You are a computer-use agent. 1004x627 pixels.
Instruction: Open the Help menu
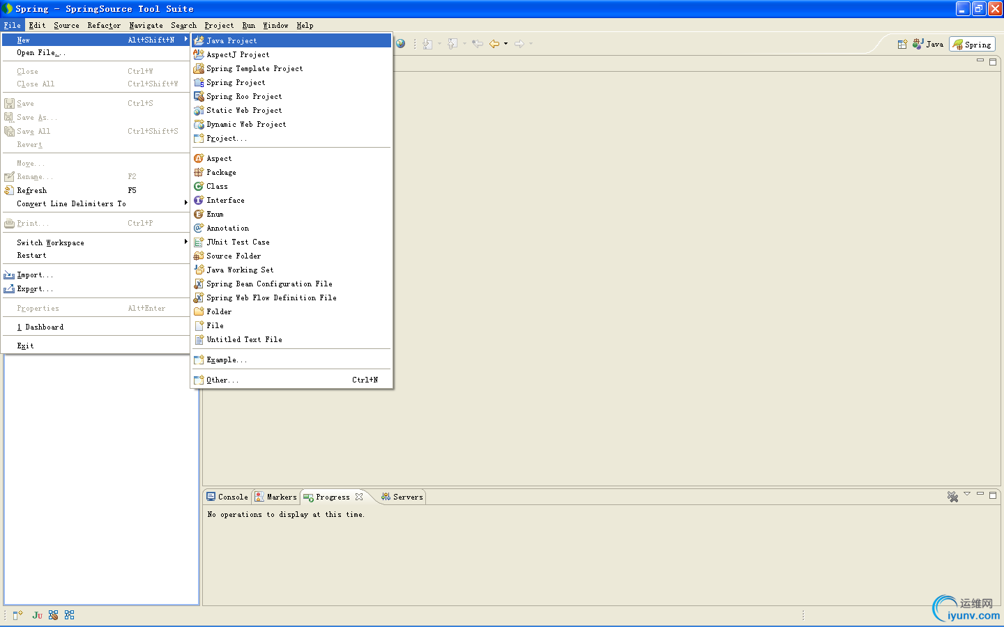(305, 25)
